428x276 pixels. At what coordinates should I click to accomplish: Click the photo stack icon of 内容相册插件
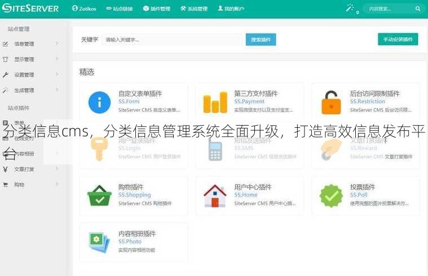click(x=99, y=242)
